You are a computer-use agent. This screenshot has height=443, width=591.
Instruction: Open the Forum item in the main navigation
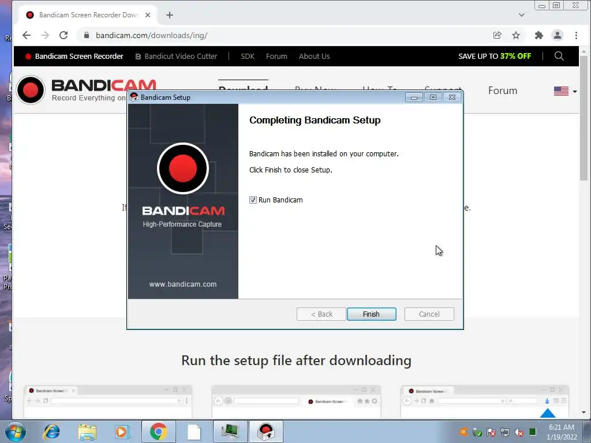(503, 91)
